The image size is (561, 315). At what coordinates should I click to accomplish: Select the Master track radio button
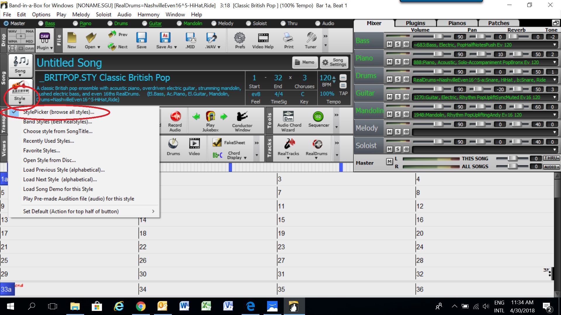6,23
